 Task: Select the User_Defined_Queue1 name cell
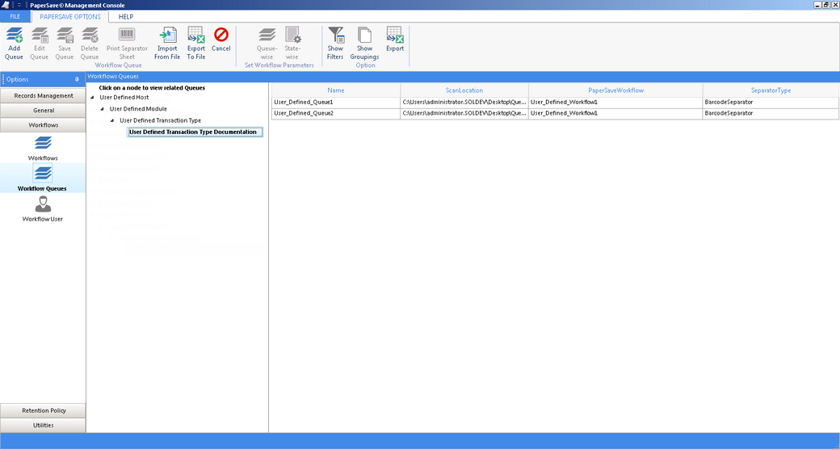point(336,102)
